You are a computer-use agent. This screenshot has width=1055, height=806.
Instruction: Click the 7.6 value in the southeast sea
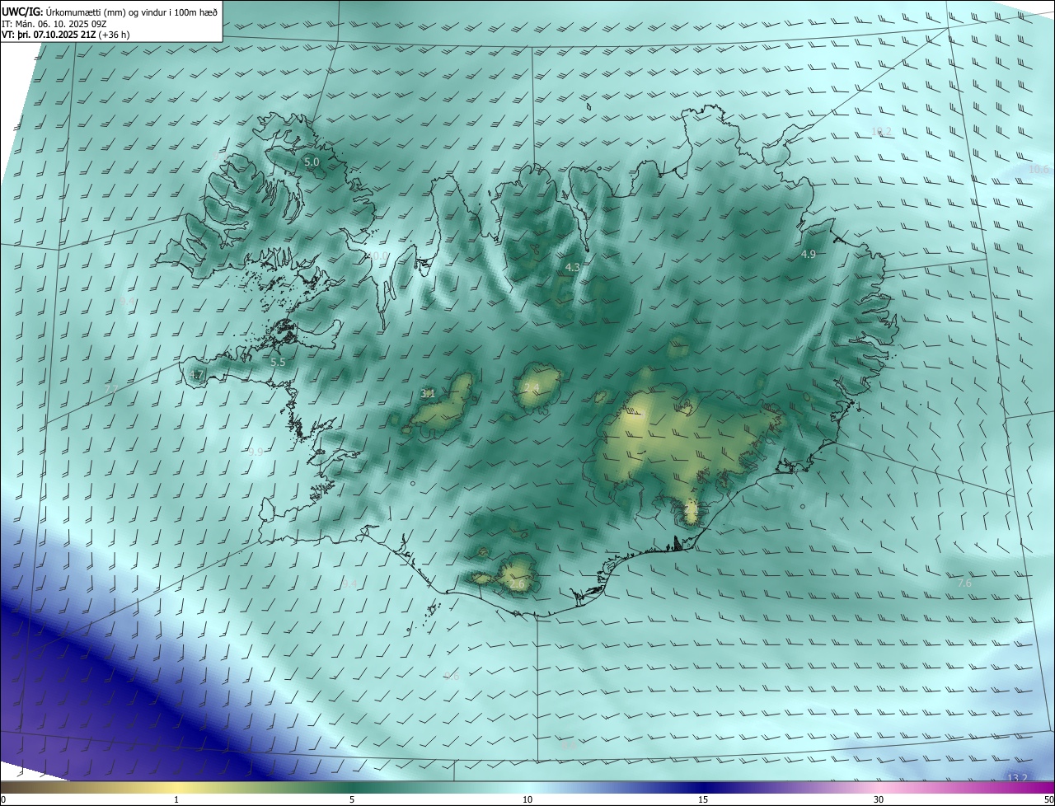click(964, 583)
